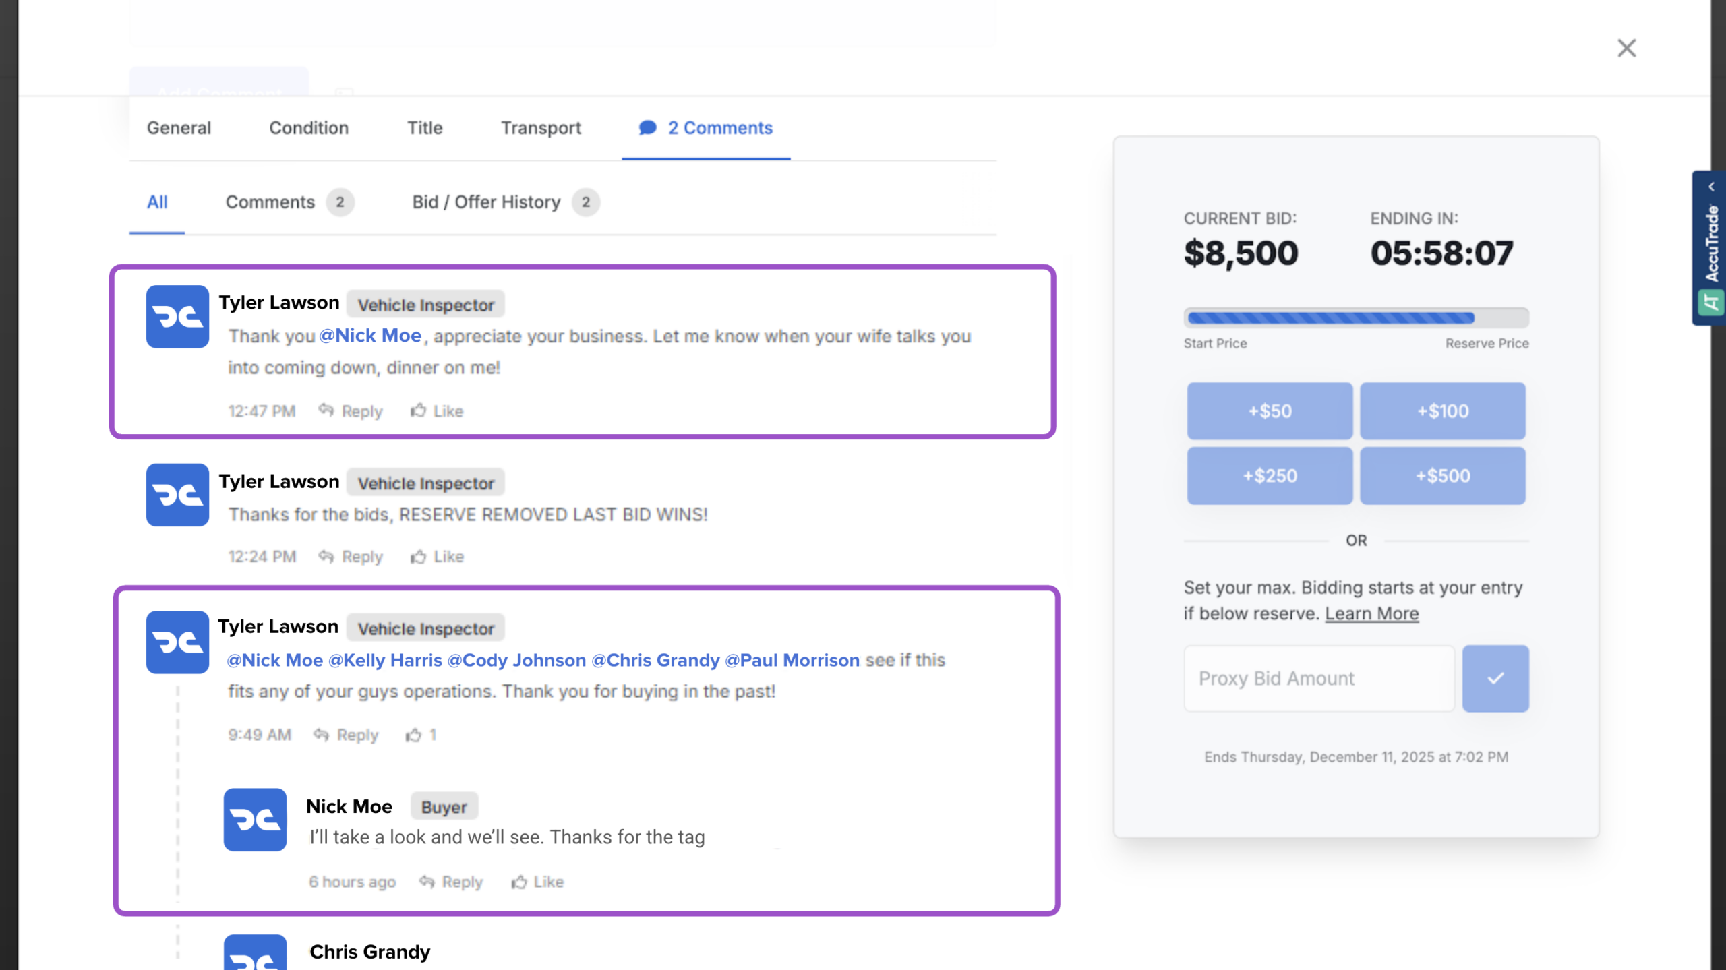Click the $8,500 current bid amount
The height and width of the screenshot is (970, 1726).
tap(1241, 253)
